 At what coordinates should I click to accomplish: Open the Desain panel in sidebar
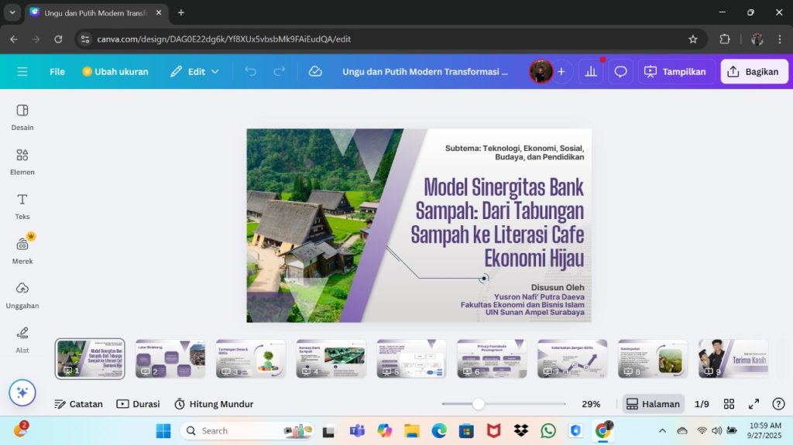22,116
